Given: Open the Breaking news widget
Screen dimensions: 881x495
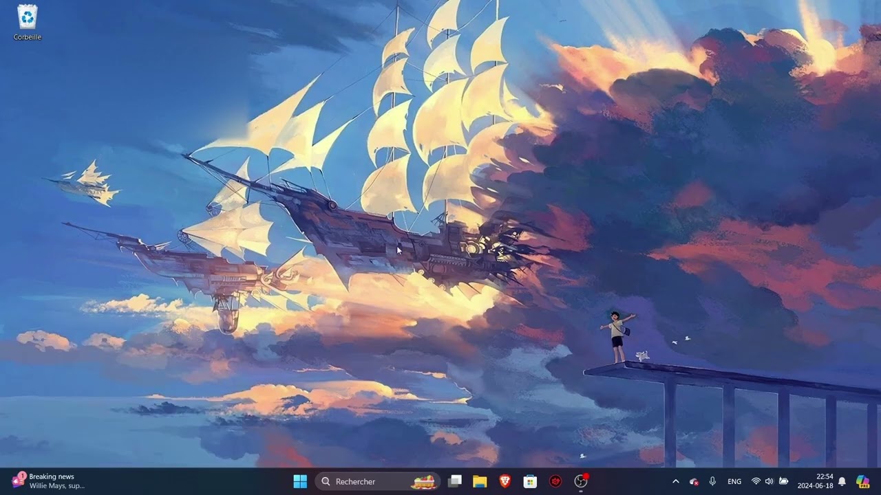Looking at the screenshot, I should pos(48,481).
